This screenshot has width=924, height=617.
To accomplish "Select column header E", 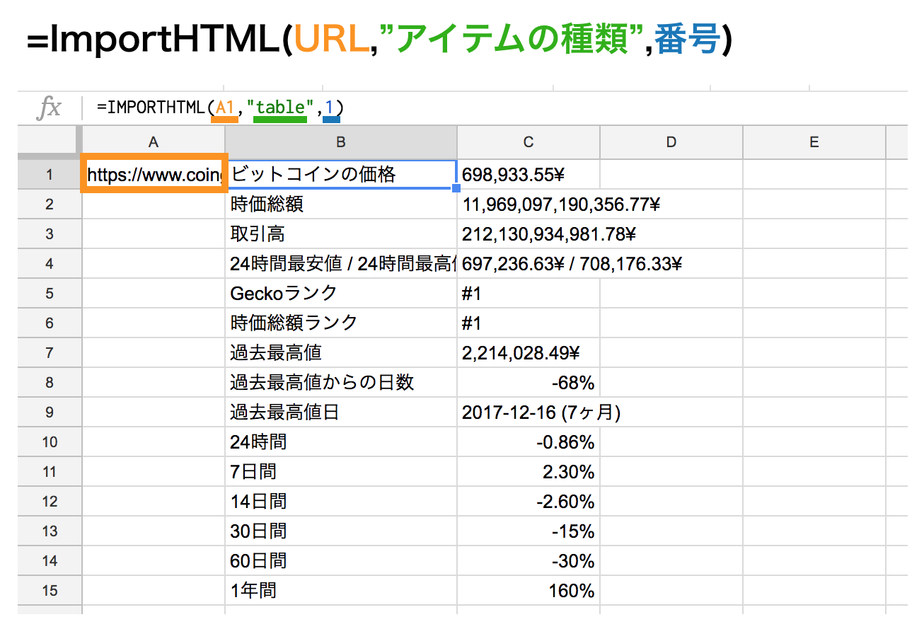I will pos(813,142).
